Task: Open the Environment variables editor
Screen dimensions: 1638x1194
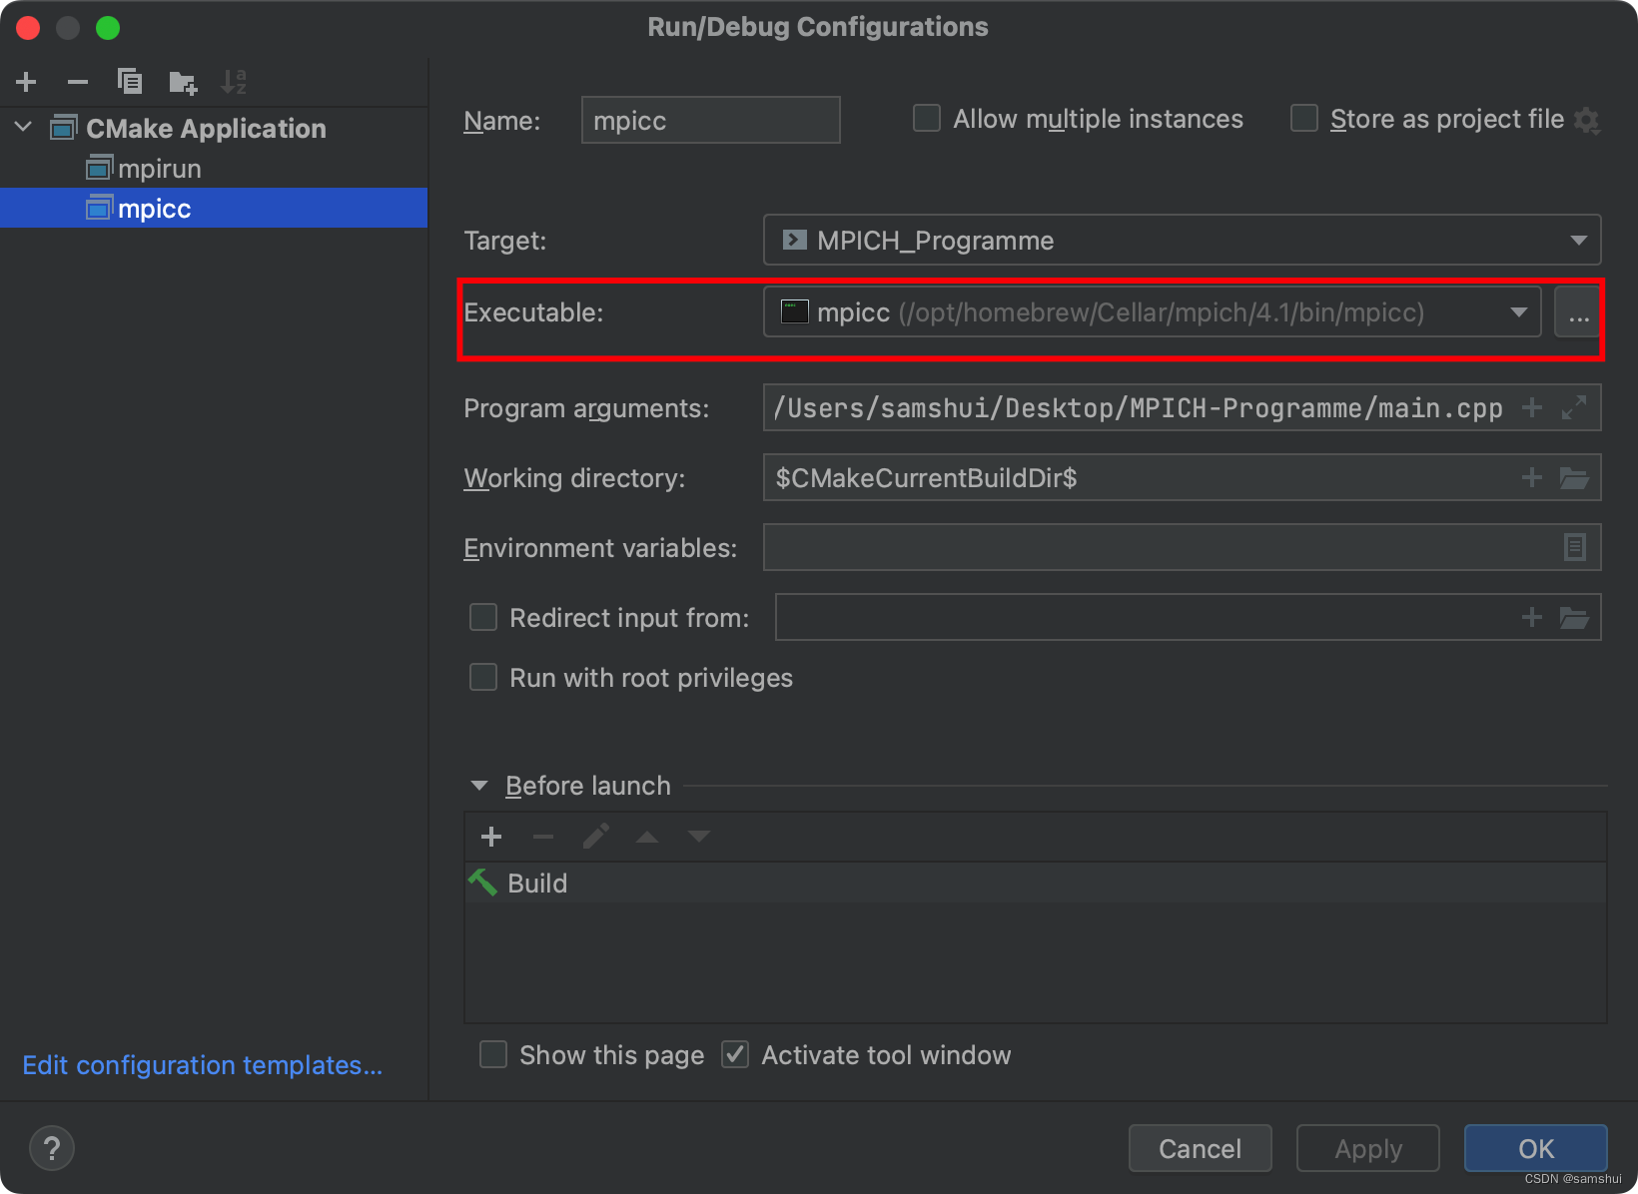Action: pyautogui.click(x=1575, y=547)
